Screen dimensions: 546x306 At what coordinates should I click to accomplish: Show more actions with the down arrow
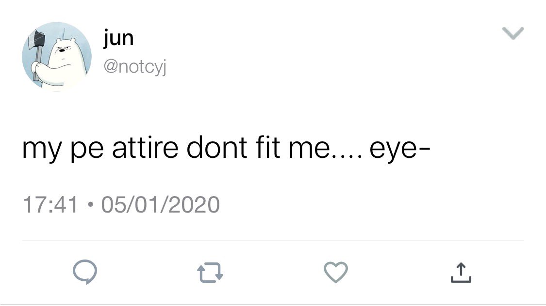513,33
